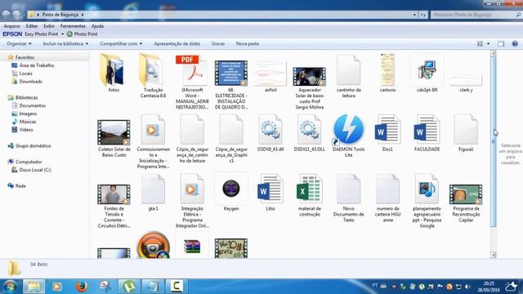
Task: Click Apresentação de slides button
Action: coord(177,43)
